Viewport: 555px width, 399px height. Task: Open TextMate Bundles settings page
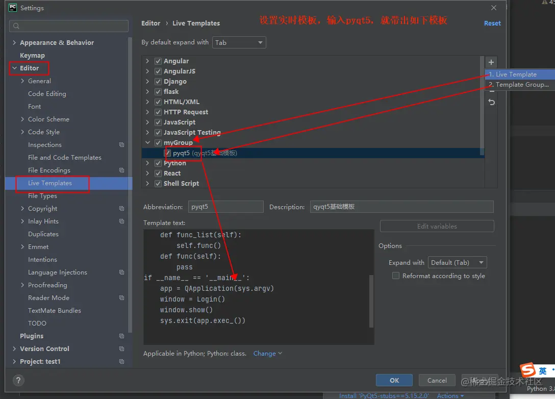pyautogui.click(x=55, y=311)
